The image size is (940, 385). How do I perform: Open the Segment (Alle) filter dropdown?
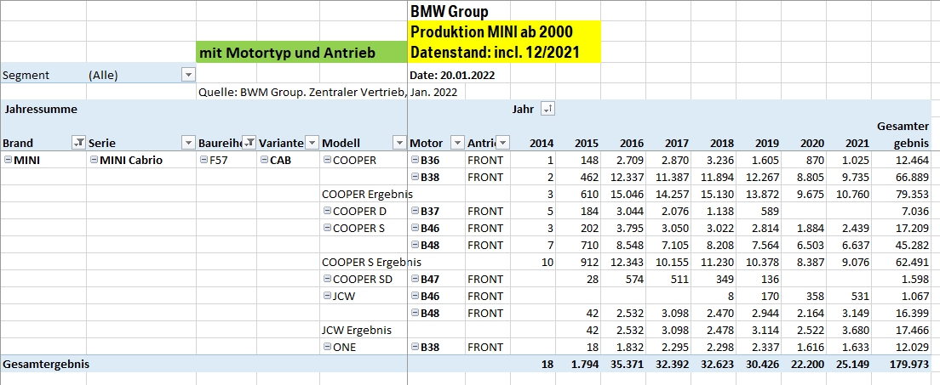pos(188,75)
